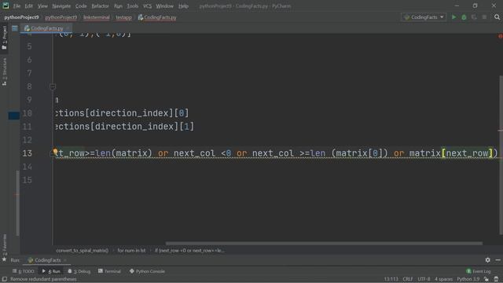Click the 'if (next_row <0...' structure breadcrumb

tap(189, 250)
